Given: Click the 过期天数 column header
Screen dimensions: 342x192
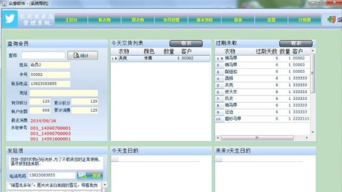Looking at the screenshot, I should click(x=266, y=51).
